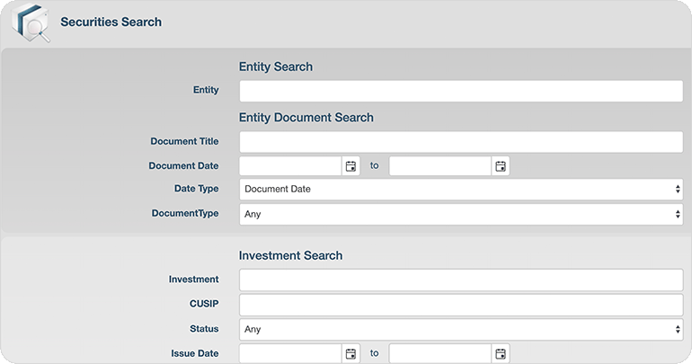Screen dimensions: 692x364
Task: Click the Entity field label
Action: [206, 90]
